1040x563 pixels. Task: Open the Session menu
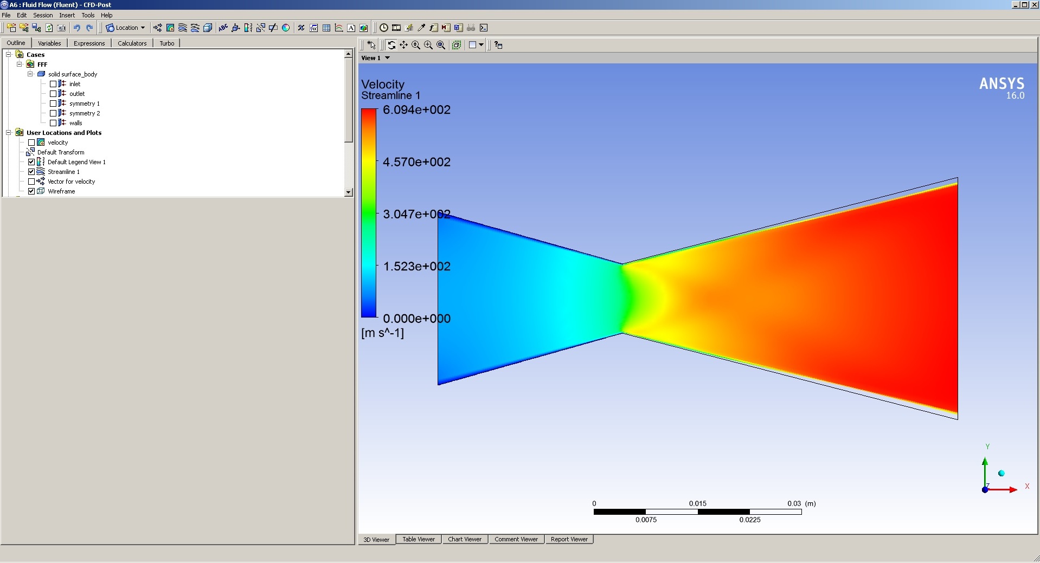tap(43, 15)
